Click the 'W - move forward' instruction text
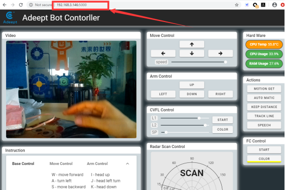The height and width of the screenshot is (190, 285). click(x=67, y=175)
